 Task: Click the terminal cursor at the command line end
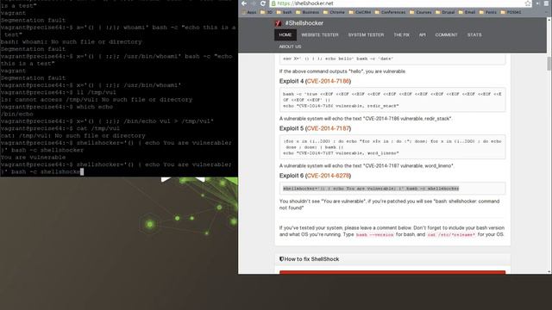[x=82, y=172]
